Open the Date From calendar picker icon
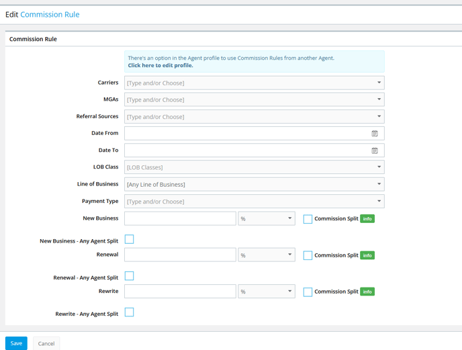 [x=375, y=134]
